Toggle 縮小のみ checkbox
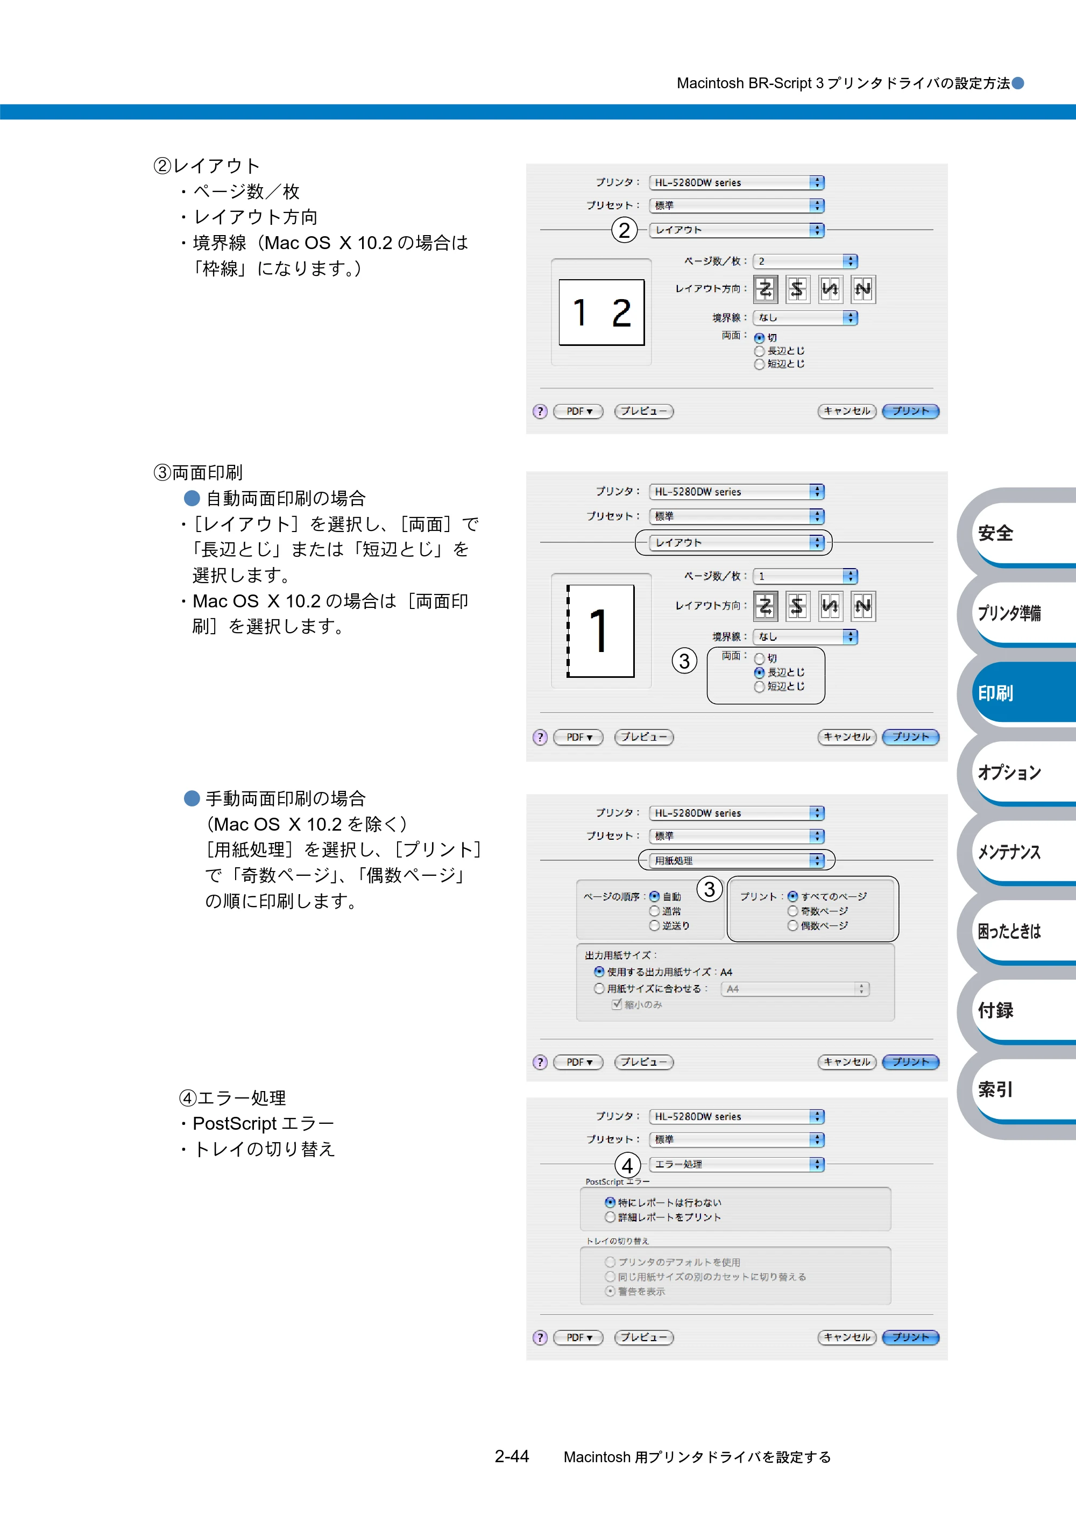This screenshot has width=1076, height=1523. pos(617,1004)
